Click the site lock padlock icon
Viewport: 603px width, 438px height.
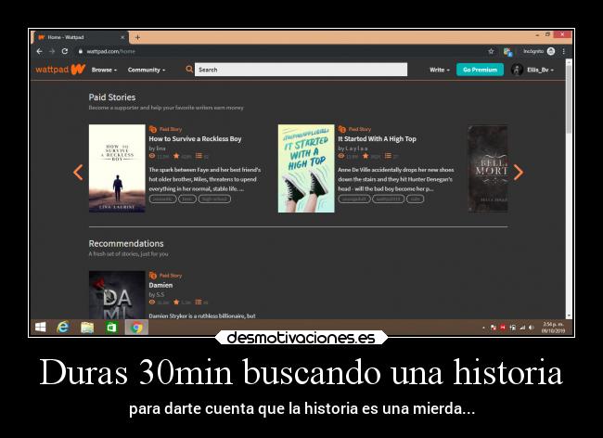click(x=81, y=51)
